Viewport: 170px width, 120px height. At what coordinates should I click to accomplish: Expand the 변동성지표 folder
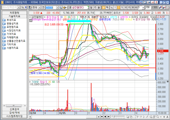click(11, 23)
